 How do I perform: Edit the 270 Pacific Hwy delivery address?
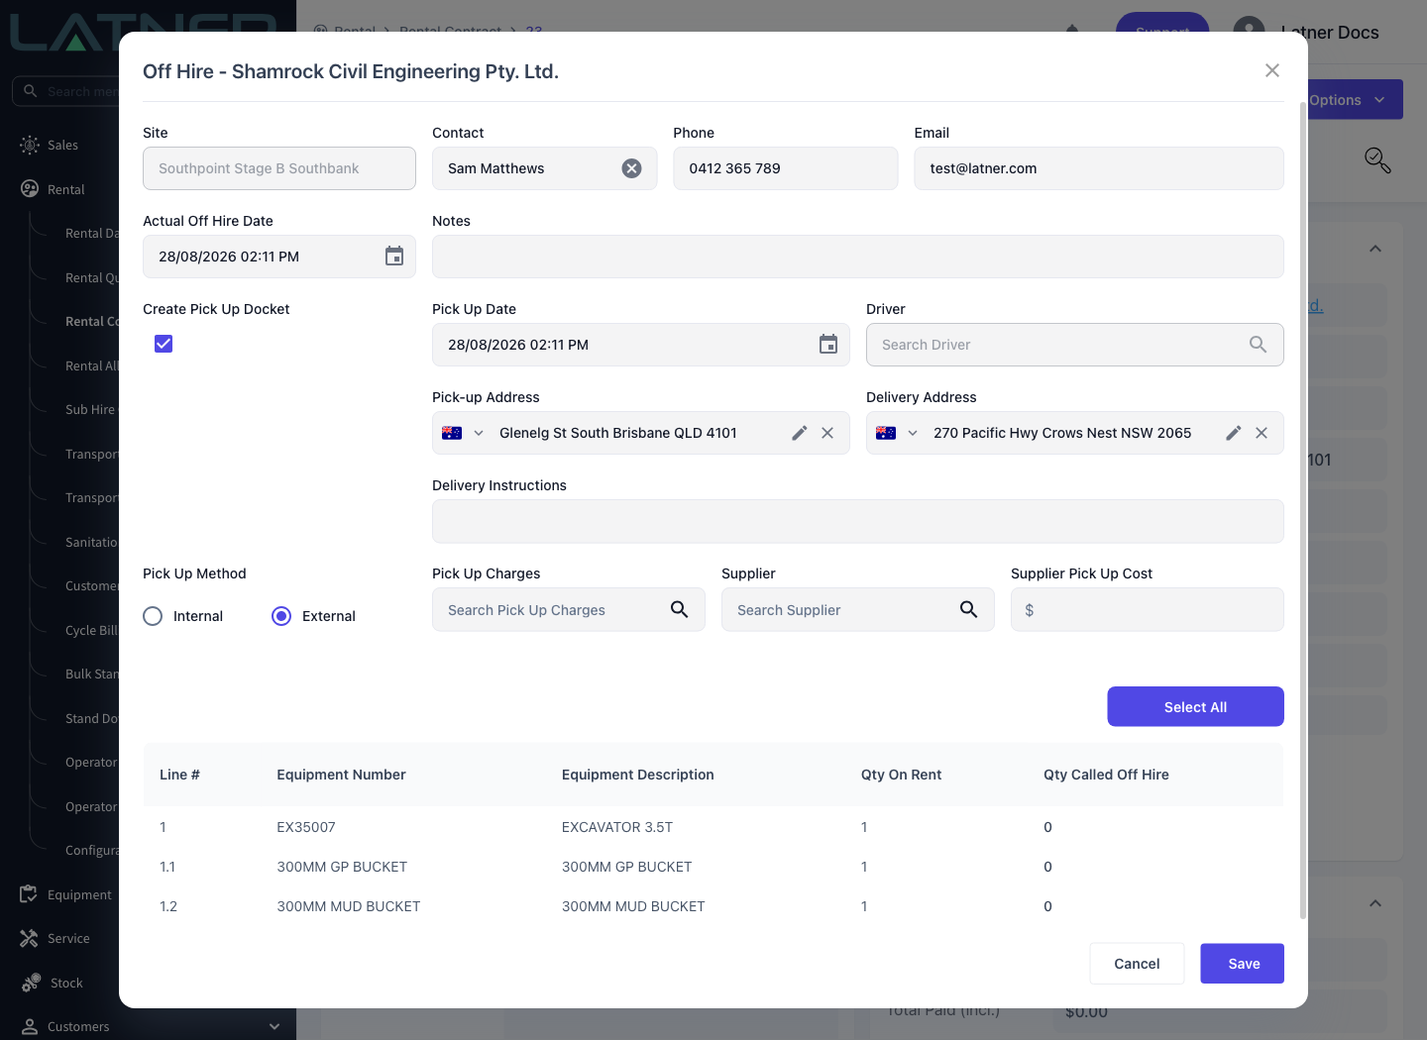coord(1234,433)
